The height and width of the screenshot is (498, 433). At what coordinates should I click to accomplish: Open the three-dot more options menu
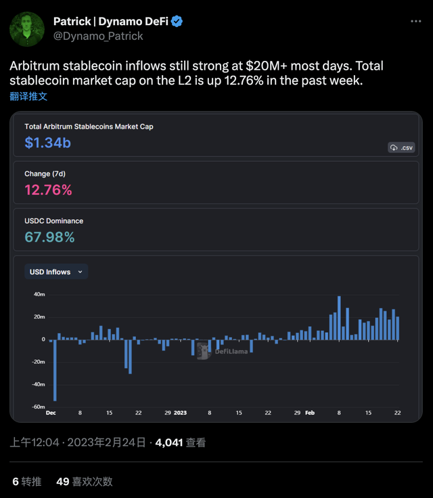[x=415, y=21]
